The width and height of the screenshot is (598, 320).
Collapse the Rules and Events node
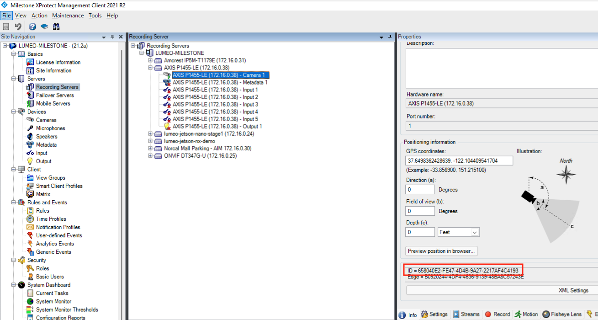click(13, 202)
